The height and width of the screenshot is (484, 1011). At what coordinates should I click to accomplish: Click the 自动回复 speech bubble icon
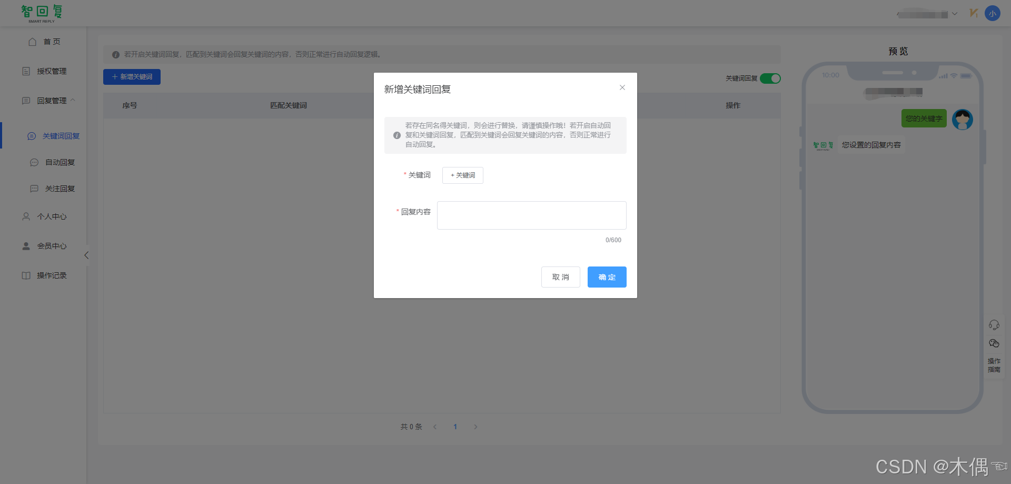[x=34, y=162]
